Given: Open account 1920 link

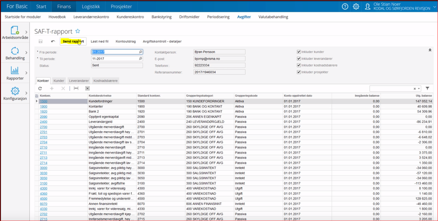Looking at the screenshot, I should (x=43, y=111).
